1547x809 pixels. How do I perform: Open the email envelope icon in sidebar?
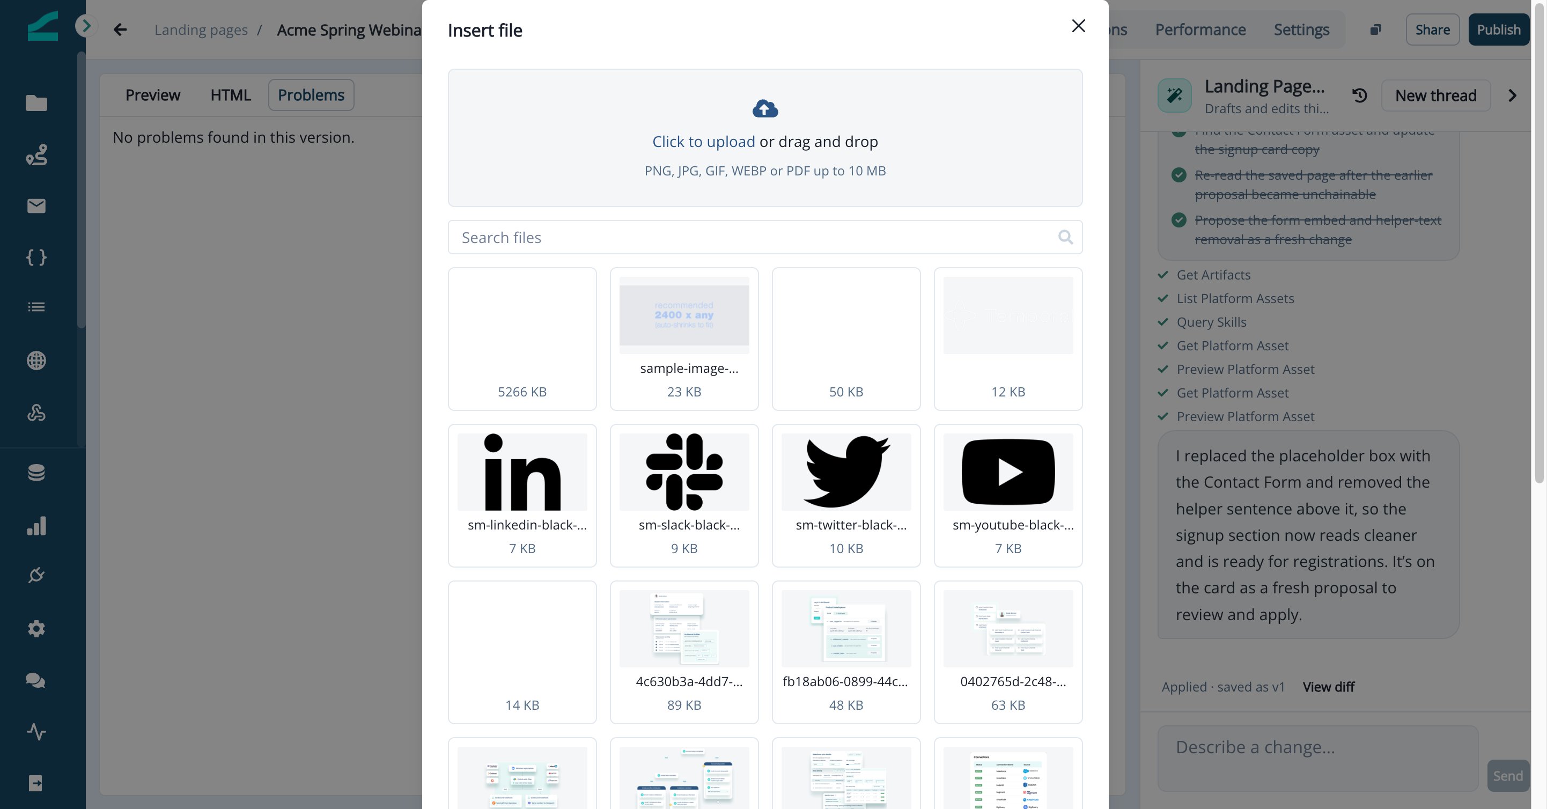36,206
